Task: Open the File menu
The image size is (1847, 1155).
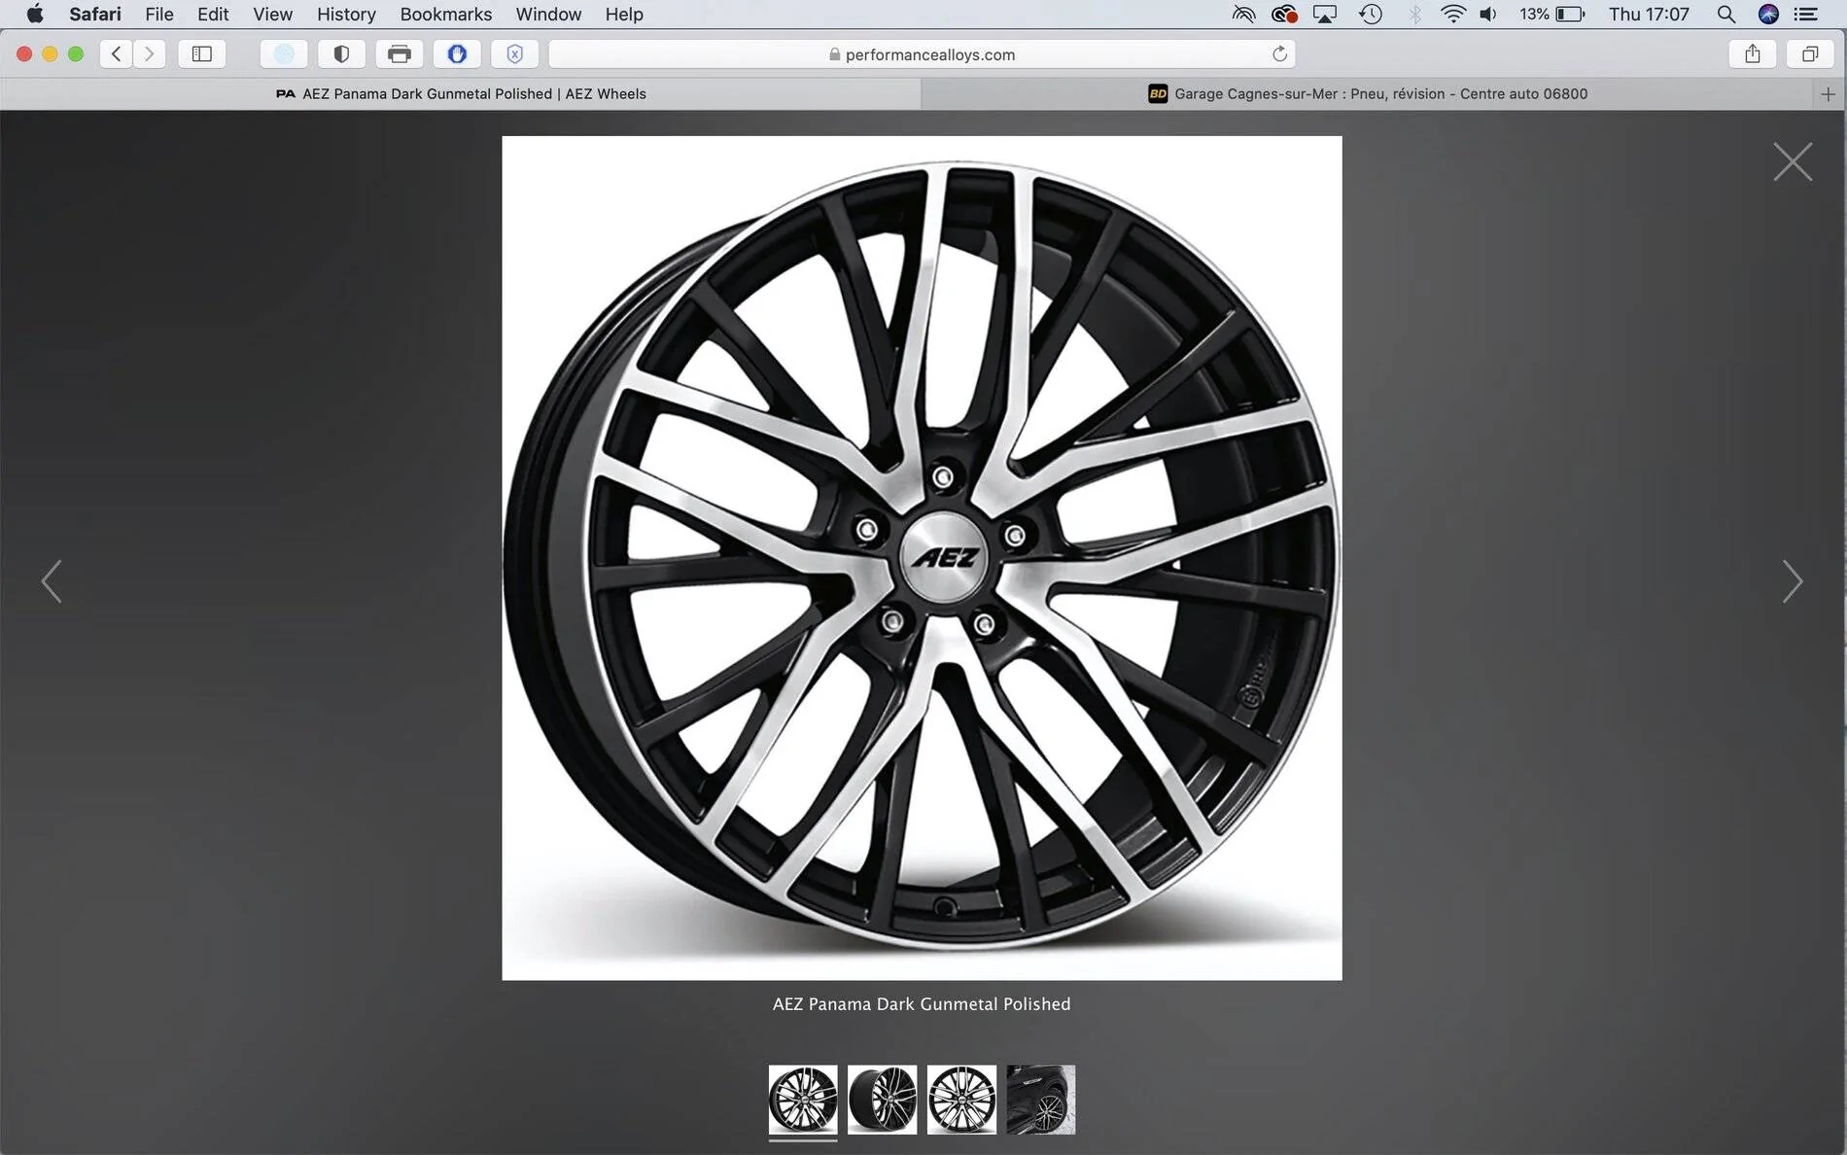Action: tap(159, 14)
